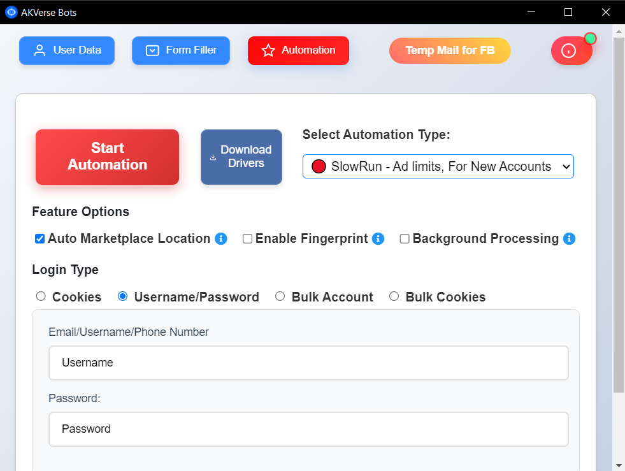Click the Temp Mail for FB button
This screenshot has width=625, height=471.
click(x=450, y=50)
